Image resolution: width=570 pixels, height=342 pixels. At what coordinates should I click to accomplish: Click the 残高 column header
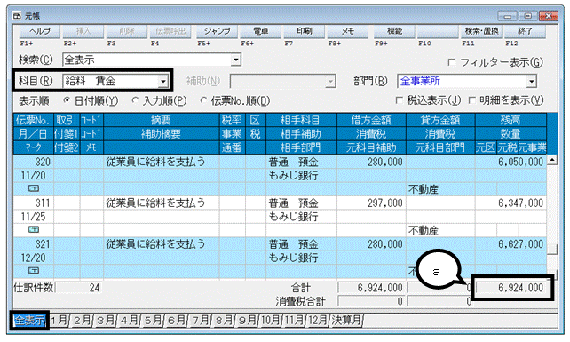click(511, 120)
